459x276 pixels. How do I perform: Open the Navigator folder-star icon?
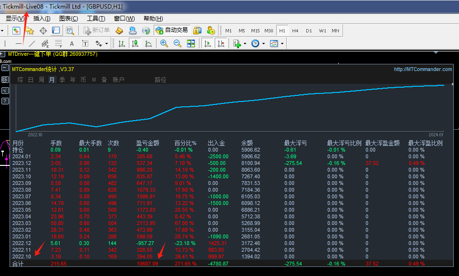(30, 31)
